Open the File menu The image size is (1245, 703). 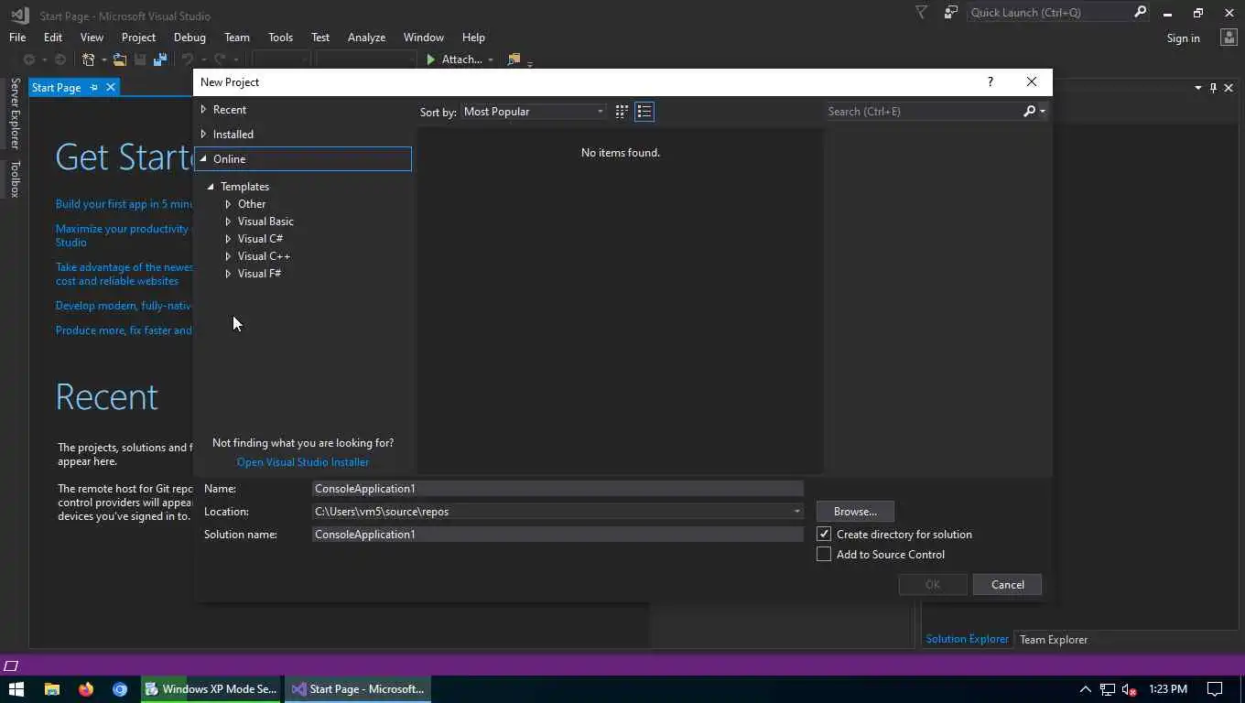coord(17,38)
